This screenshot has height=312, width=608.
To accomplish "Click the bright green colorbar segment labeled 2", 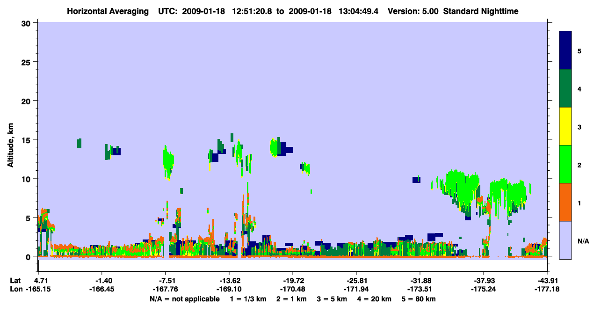I will click(565, 164).
